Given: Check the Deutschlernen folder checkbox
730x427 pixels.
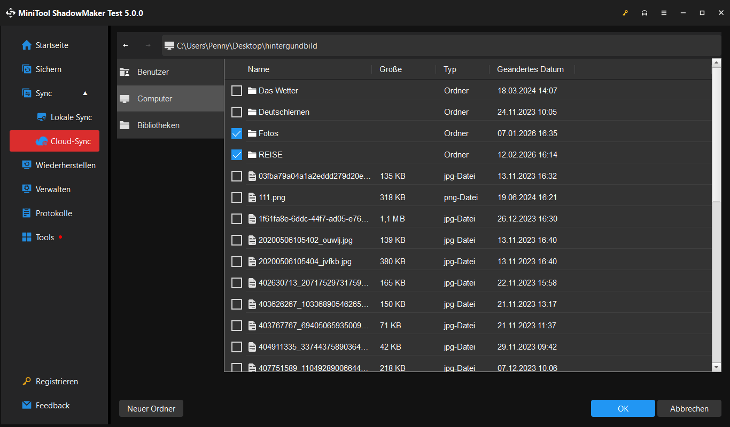Looking at the screenshot, I should [237, 112].
